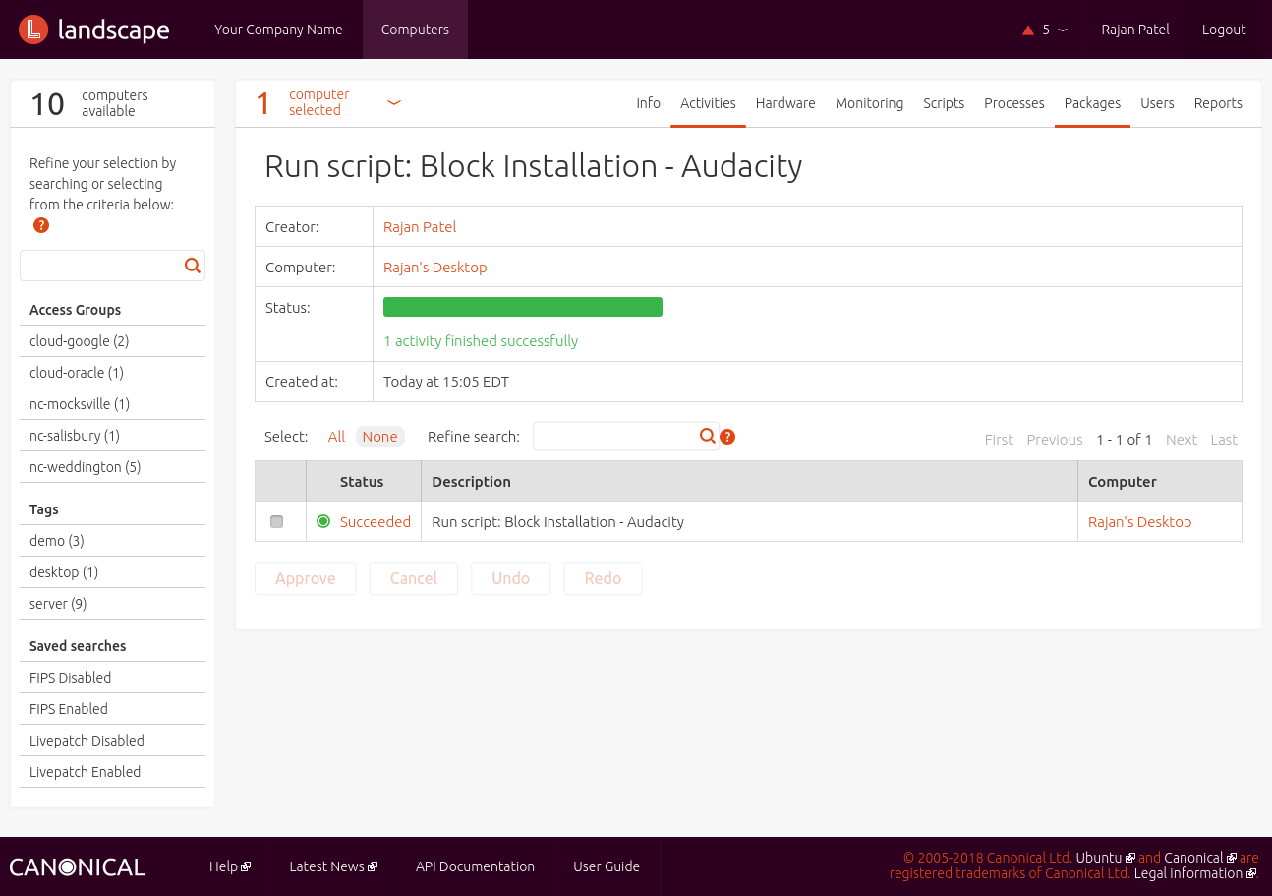Screen dimensions: 1272x896
Task: Filter by nc-salisbury access group
Action: 75,436
